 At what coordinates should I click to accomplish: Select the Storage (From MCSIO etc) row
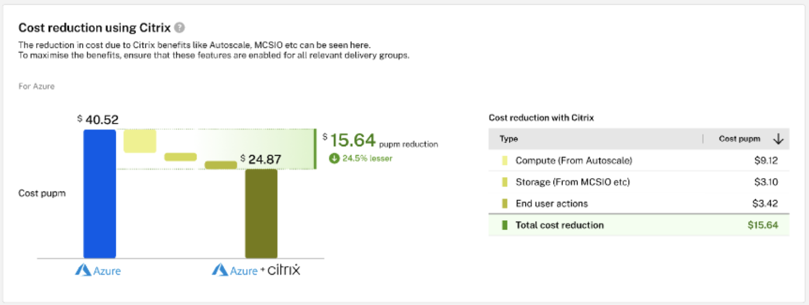(x=639, y=182)
